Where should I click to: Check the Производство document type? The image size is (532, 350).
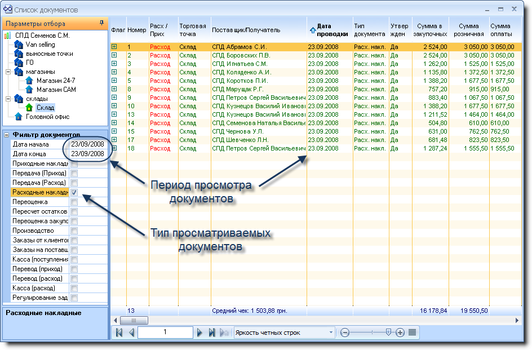point(74,231)
